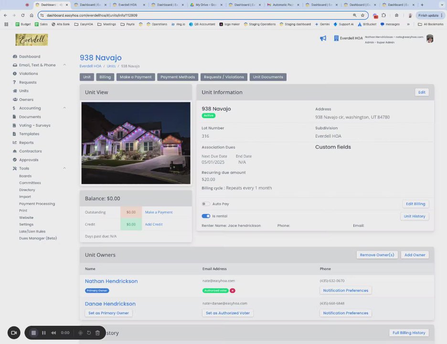Open the Unit Documents tab
This screenshot has height=344, width=447.
point(268,77)
